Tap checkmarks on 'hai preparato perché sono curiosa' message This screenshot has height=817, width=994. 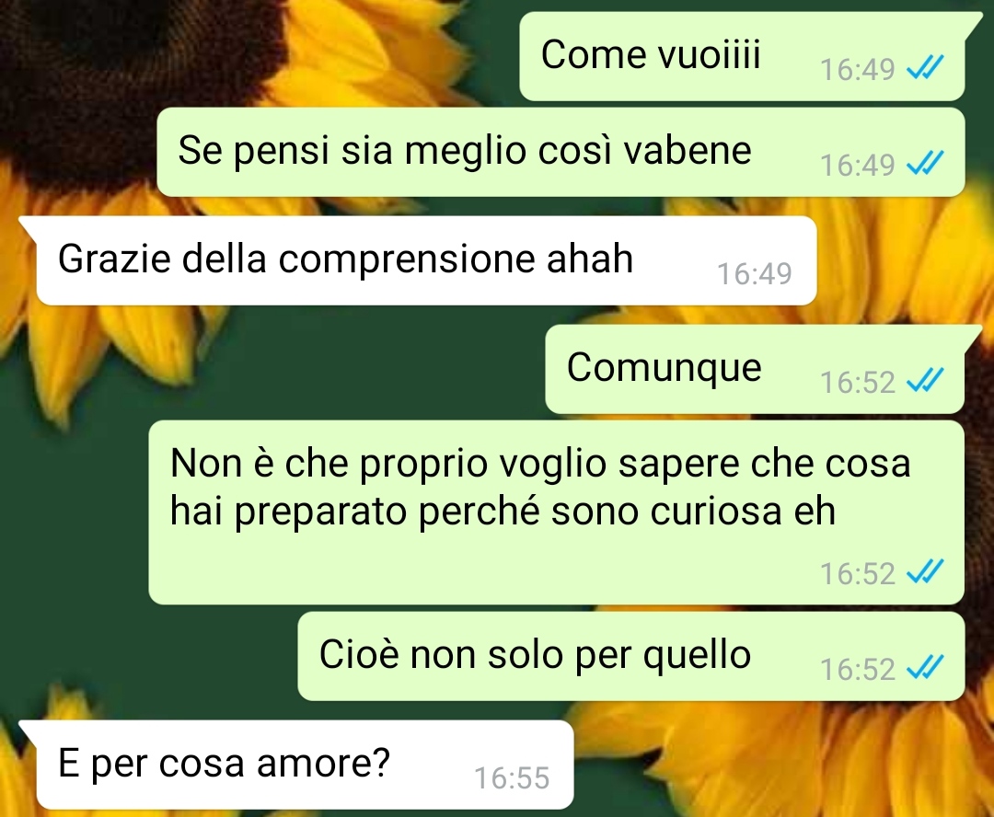(926, 571)
